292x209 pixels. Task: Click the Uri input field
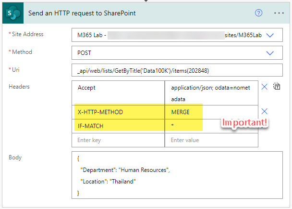tap(177, 70)
